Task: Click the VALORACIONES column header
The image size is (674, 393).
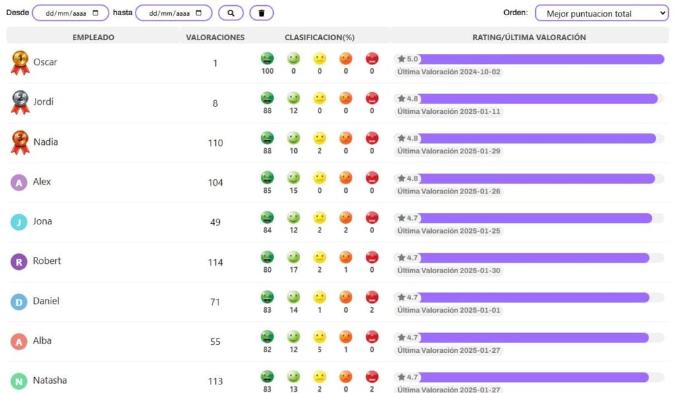Action: [215, 38]
